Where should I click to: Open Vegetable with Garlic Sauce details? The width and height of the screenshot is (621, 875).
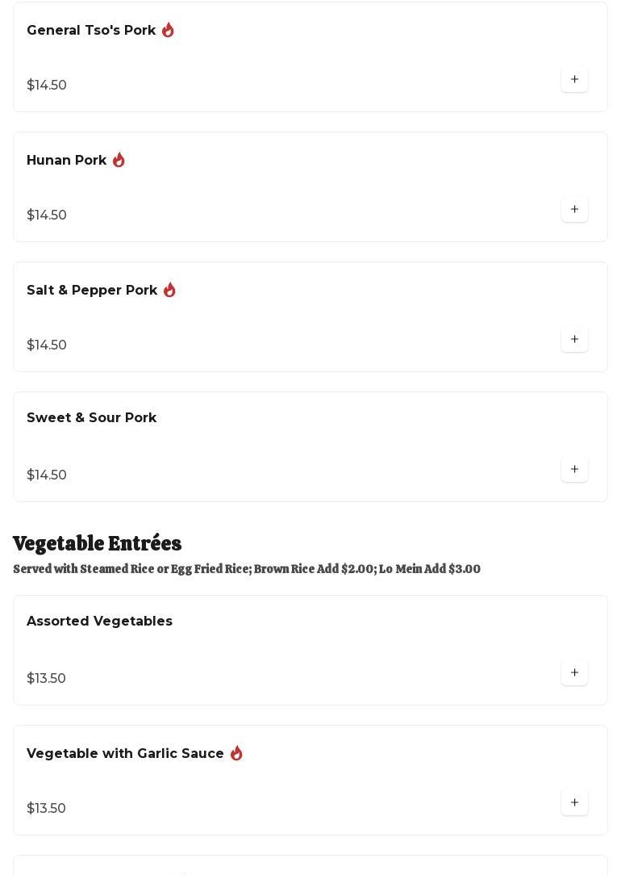125,754
